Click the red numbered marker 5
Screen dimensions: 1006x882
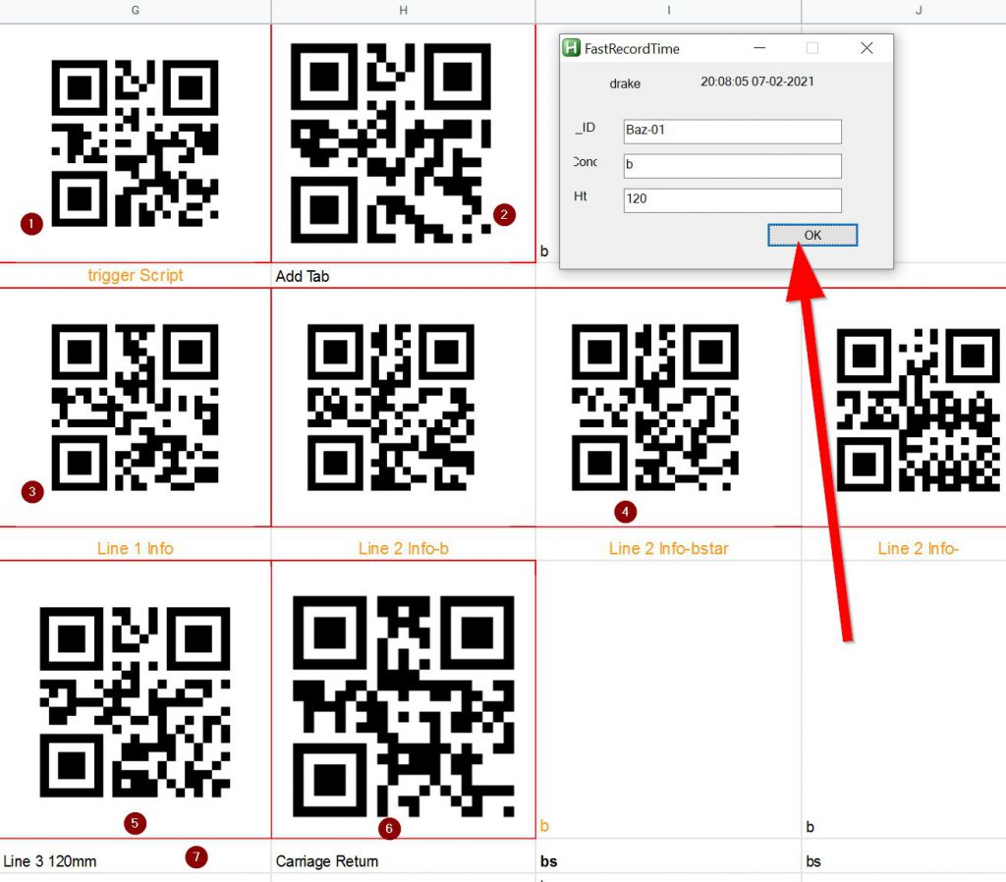(137, 823)
